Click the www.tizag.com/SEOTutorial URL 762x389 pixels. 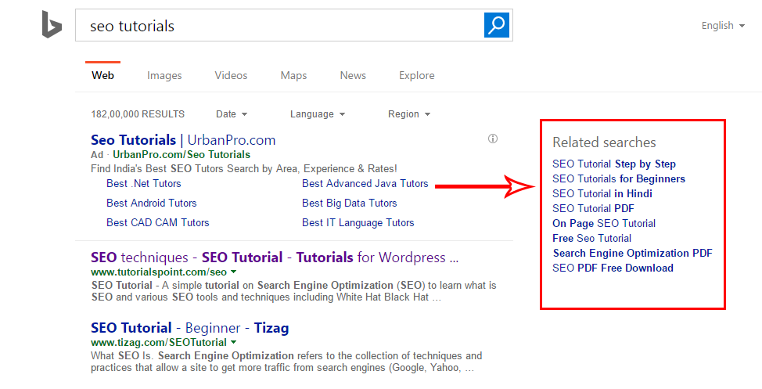tap(159, 342)
